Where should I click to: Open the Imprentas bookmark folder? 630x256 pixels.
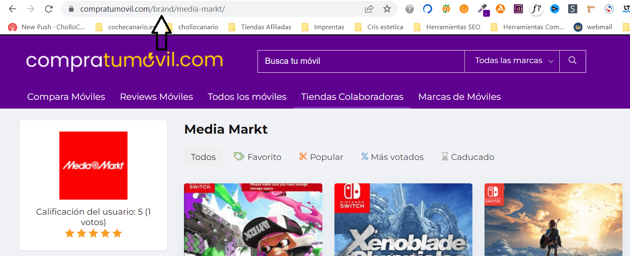point(323,27)
